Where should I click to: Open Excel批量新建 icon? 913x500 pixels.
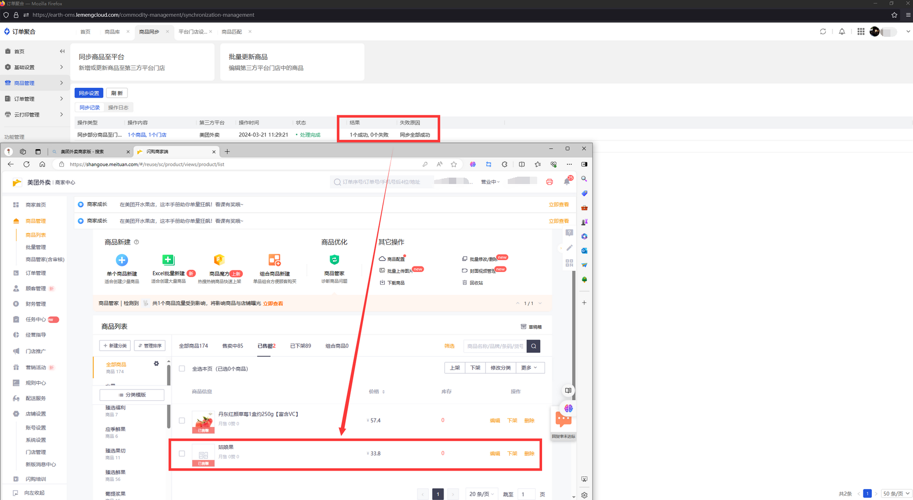pyautogui.click(x=168, y=260)
